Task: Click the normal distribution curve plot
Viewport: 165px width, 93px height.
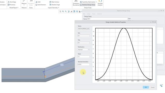Action: (x=124, y=54)
